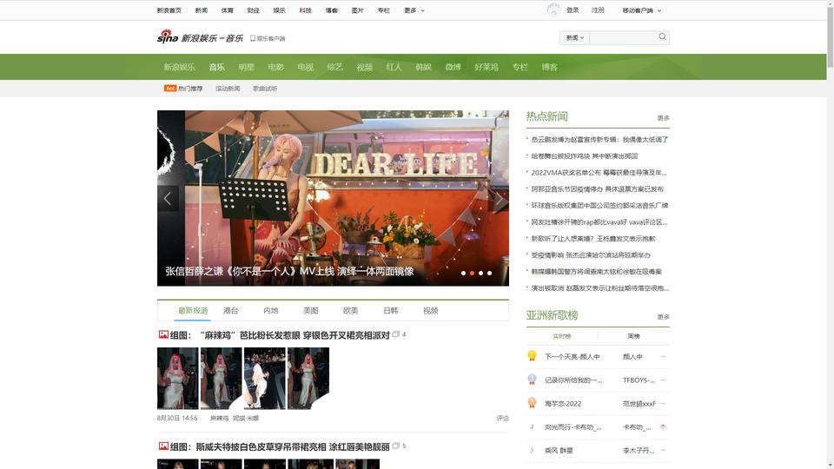Viewport: 834px width, 469px height.
Task: Open third 麻辣鸡 photo thumbnail
Action: click(x=264, y=378)
